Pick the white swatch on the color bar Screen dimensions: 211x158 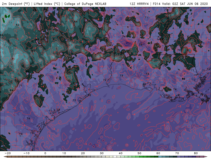(x=115, y=157)
